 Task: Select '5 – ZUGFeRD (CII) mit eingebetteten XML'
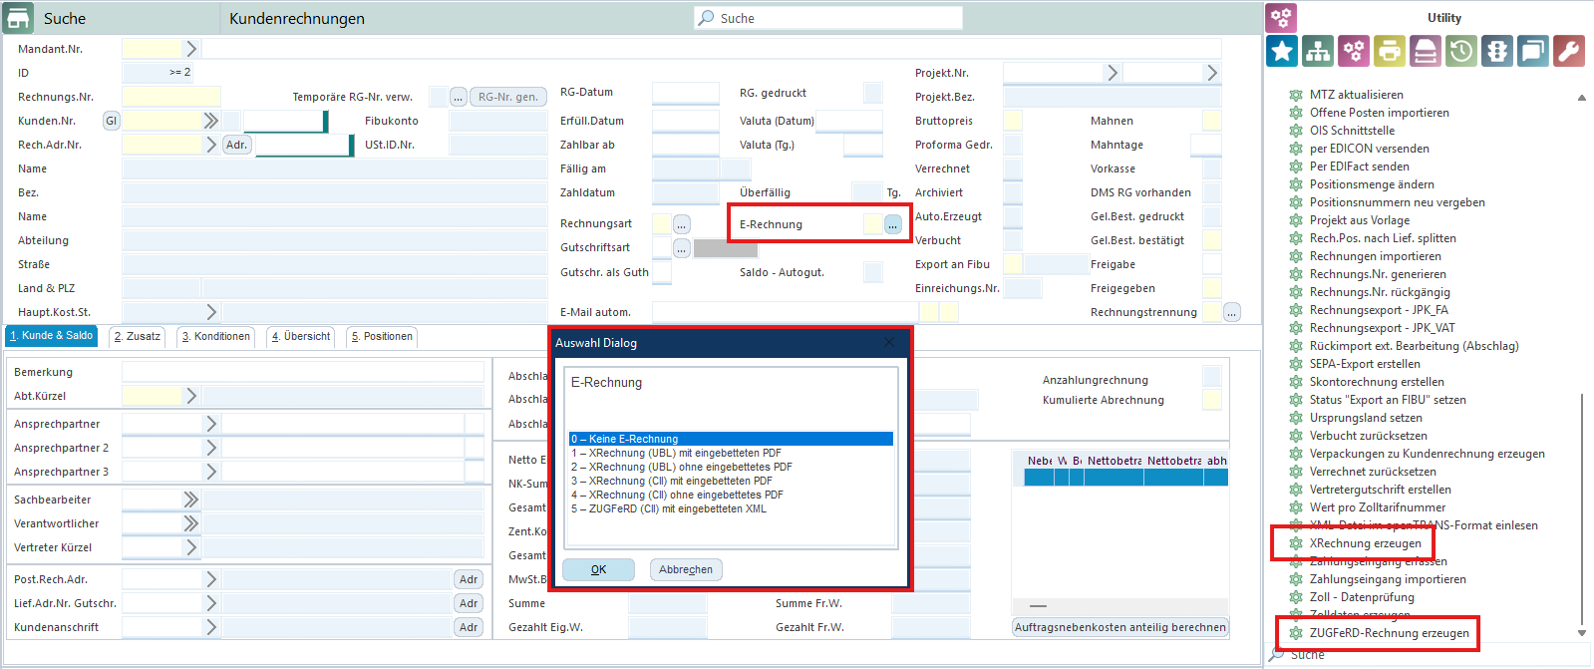click(669, 508)
